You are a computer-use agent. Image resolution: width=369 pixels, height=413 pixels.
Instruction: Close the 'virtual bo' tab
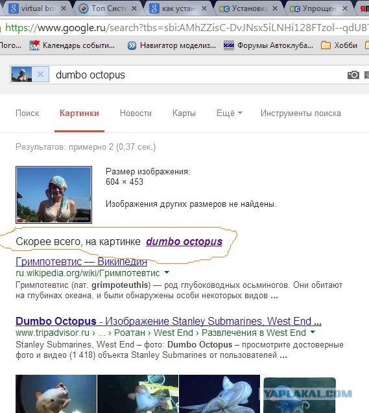[63, 8]
